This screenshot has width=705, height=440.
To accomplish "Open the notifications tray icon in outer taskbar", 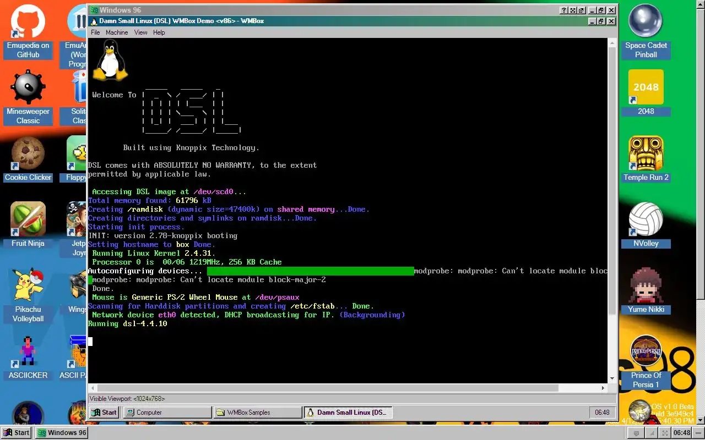I will pos(636,433).
